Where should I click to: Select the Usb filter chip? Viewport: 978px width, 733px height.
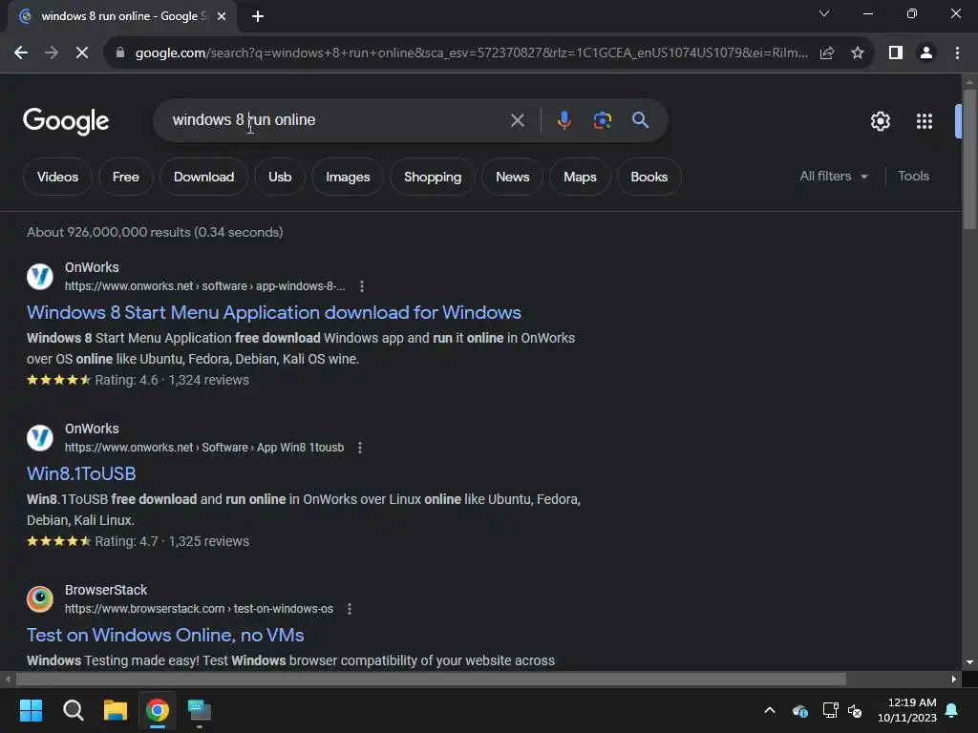(280, 177)
